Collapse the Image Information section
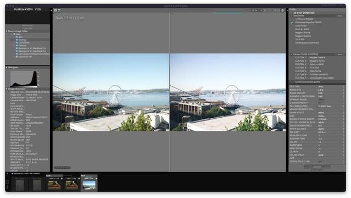This screenshot has height=198, width=351. 7,89
